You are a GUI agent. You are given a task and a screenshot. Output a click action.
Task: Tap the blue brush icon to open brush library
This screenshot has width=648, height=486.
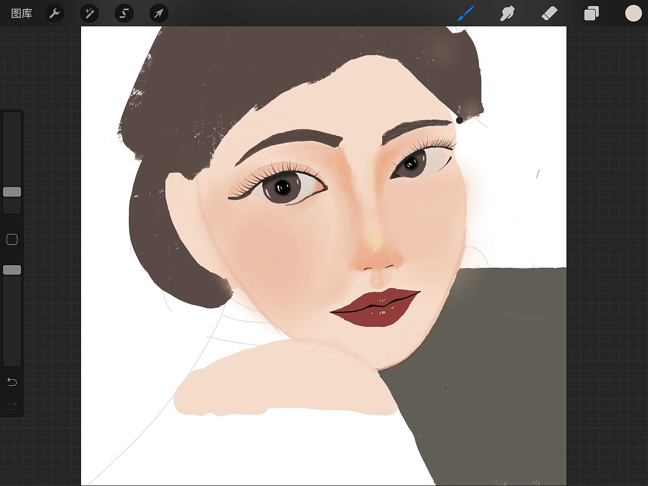pos(465,13)
